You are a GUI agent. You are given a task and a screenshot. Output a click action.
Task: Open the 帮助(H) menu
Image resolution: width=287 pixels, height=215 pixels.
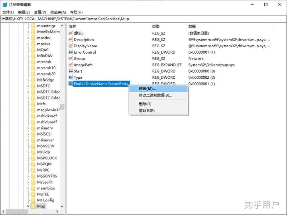77,12
